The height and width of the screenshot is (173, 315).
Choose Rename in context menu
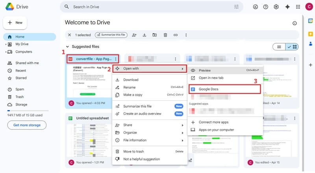pyautogui.click(x=150, y=87)
